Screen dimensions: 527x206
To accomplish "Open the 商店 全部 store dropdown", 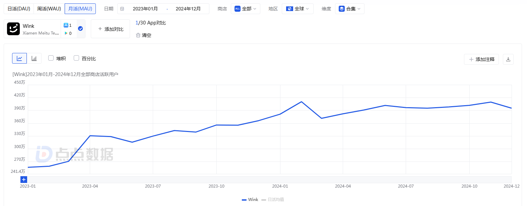I will tap(245, 9).
